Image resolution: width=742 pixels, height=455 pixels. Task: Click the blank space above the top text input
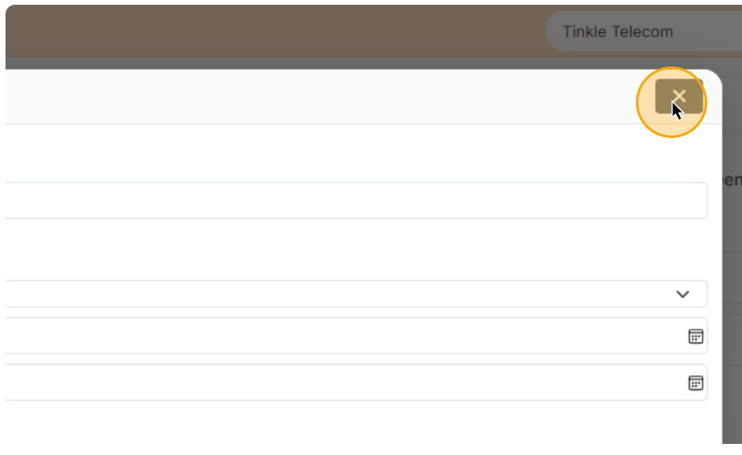356,155
